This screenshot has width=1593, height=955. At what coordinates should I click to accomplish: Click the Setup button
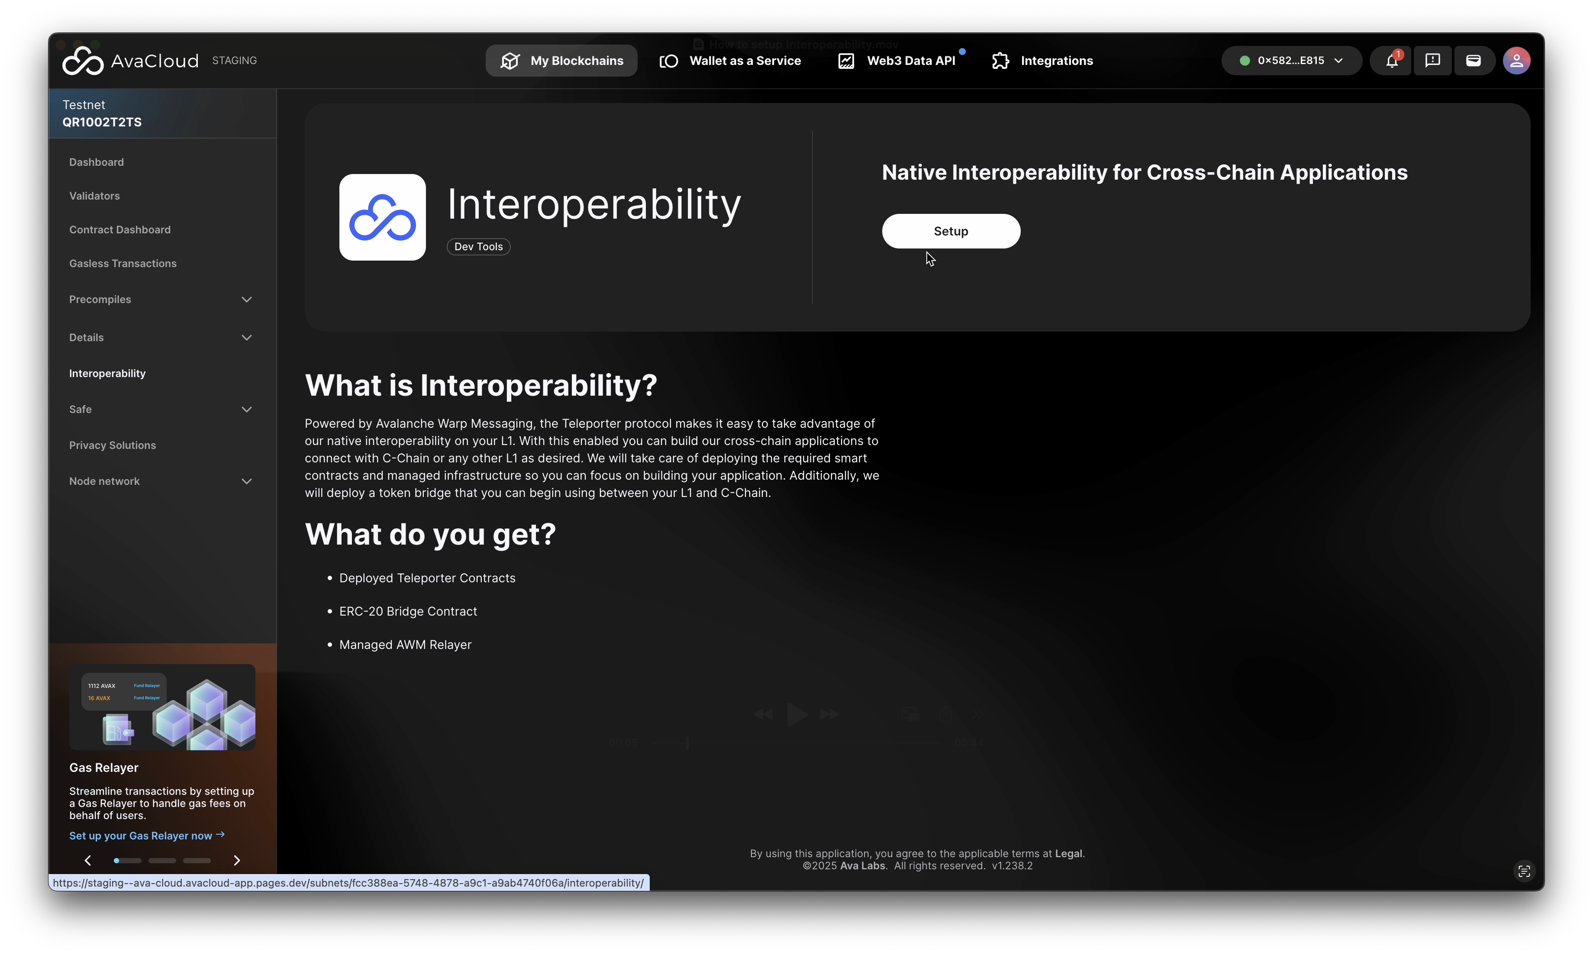950,231
